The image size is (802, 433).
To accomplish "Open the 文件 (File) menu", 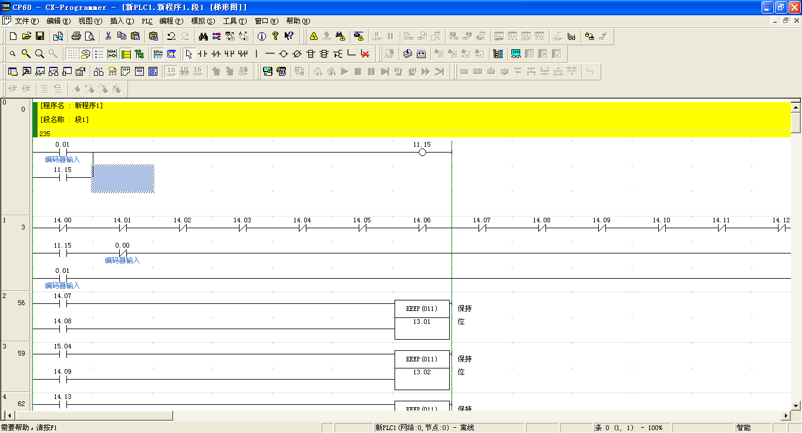I will pos(26,21).
